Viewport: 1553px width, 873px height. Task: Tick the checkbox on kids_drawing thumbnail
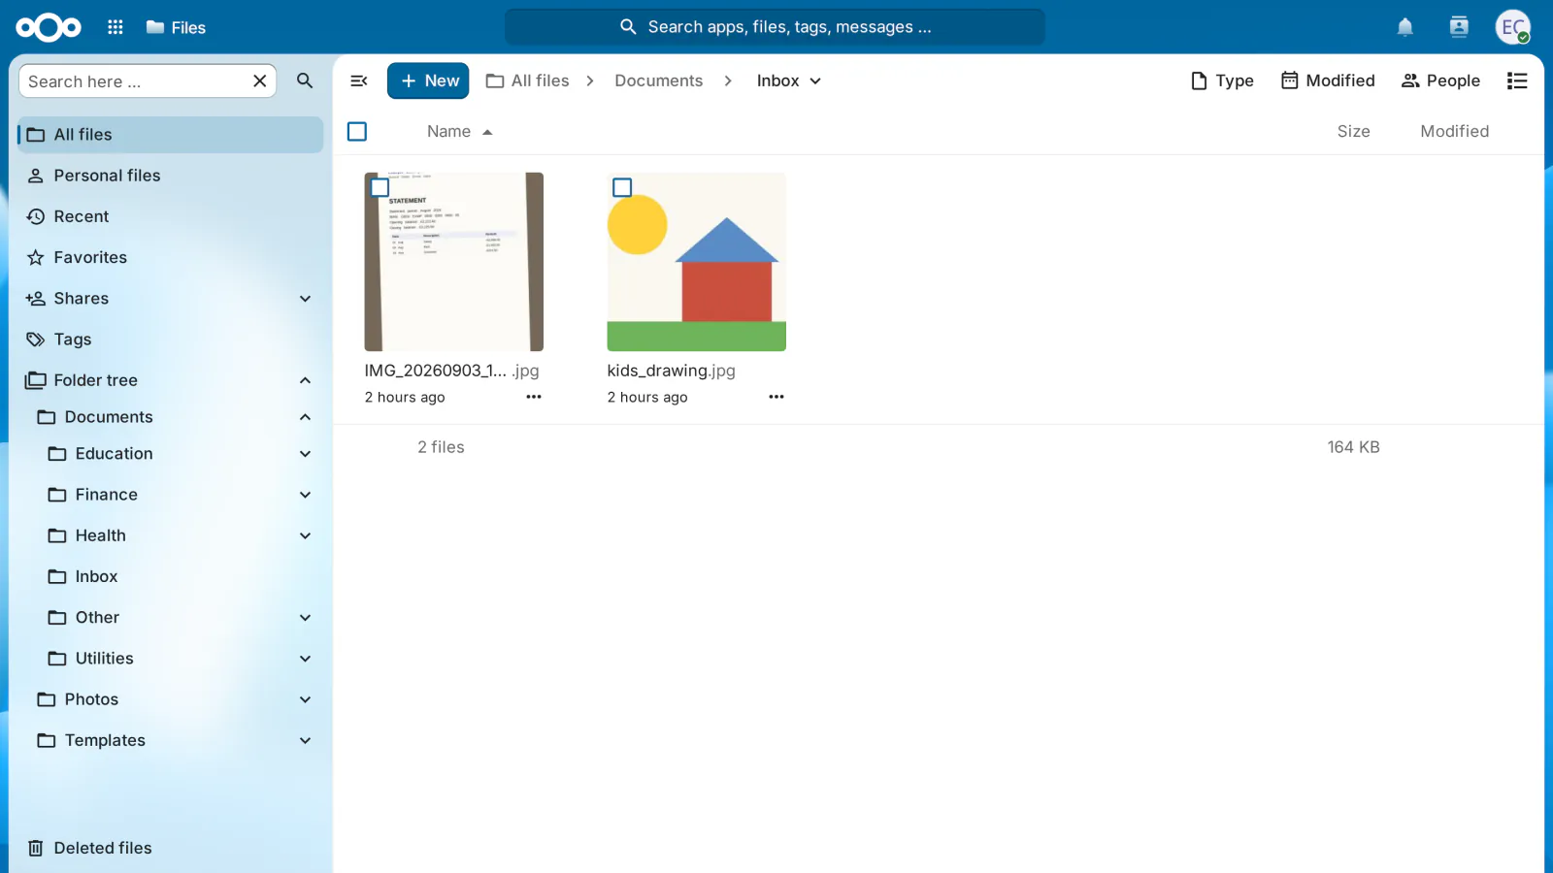(623, 188)
